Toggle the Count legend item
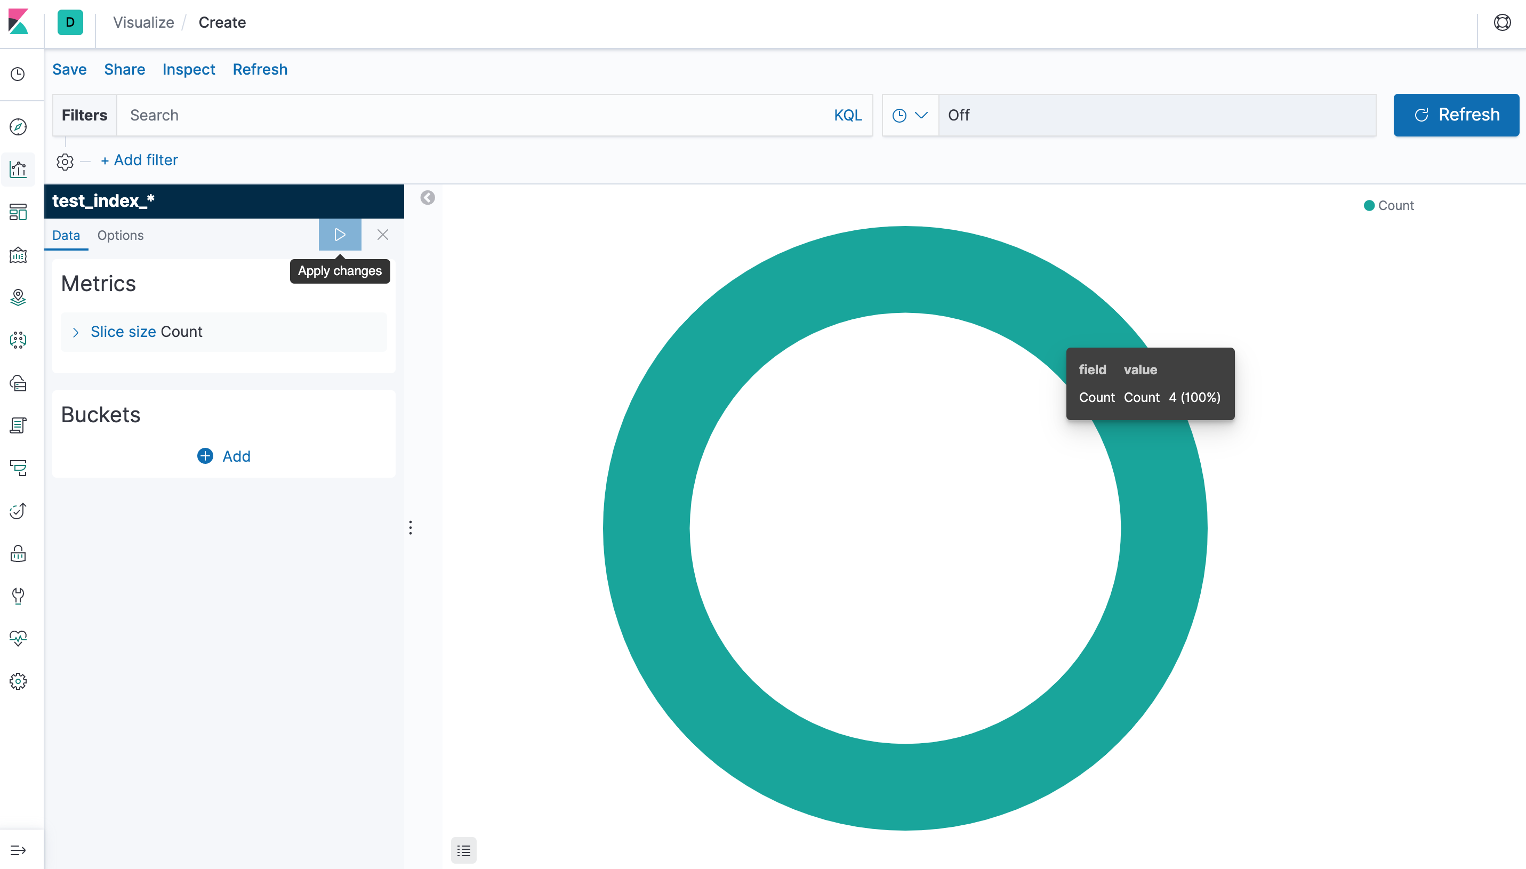The height and width of the screenshot is (869, 1526). coord(1396,205)
